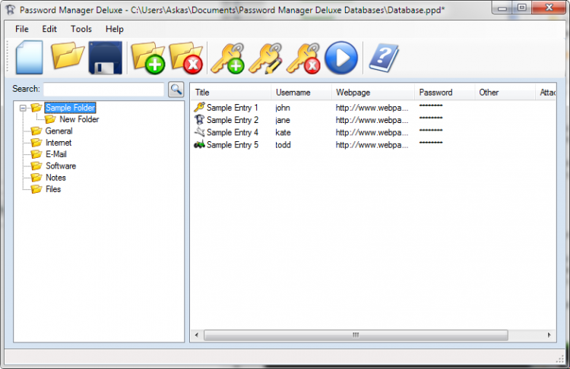Add a new entry with the key-plus icon
Screen dimensions: 570x369
coord(227,58)
